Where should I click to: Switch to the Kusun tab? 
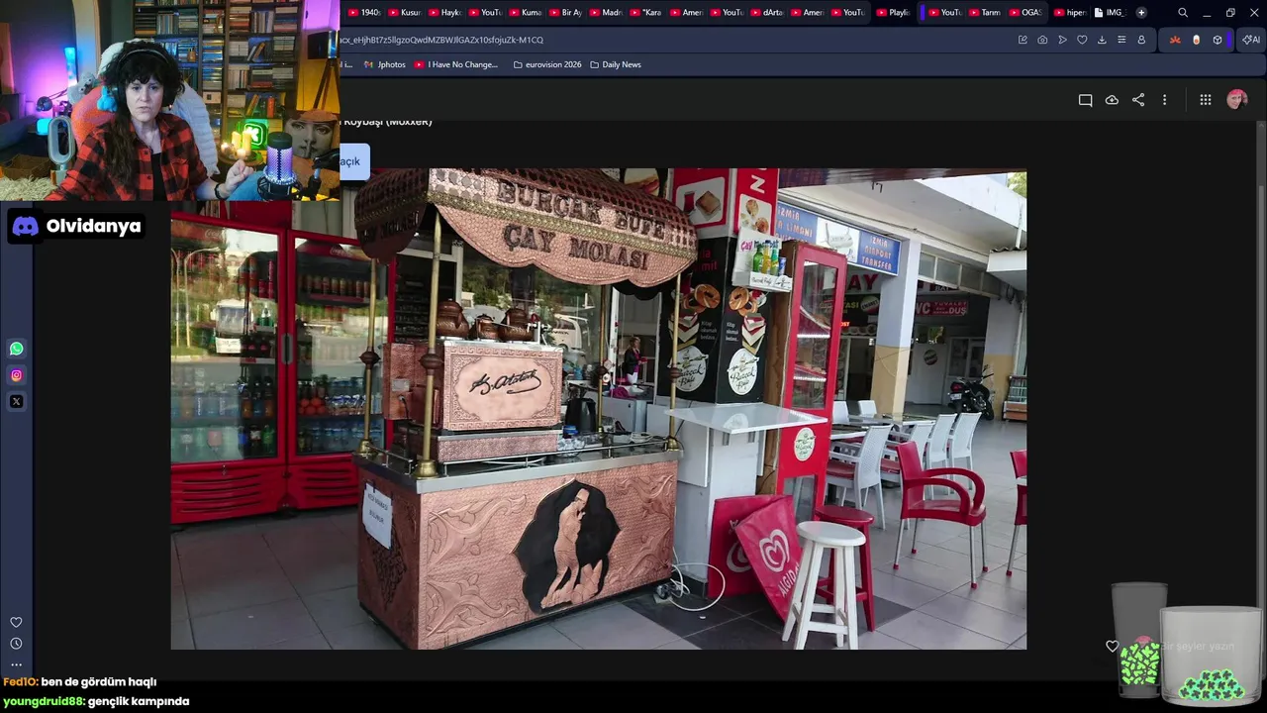(x=405, y=13)
